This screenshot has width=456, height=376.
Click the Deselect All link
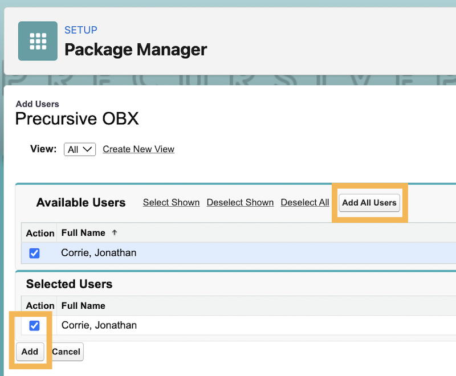(x=305, y=202)
